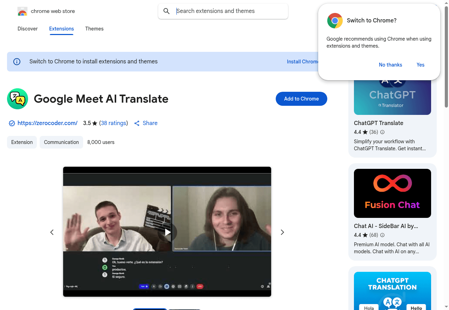
Task: Click the info icon next to Chat AI SideBar rating
Action: [x=382, y=235]
